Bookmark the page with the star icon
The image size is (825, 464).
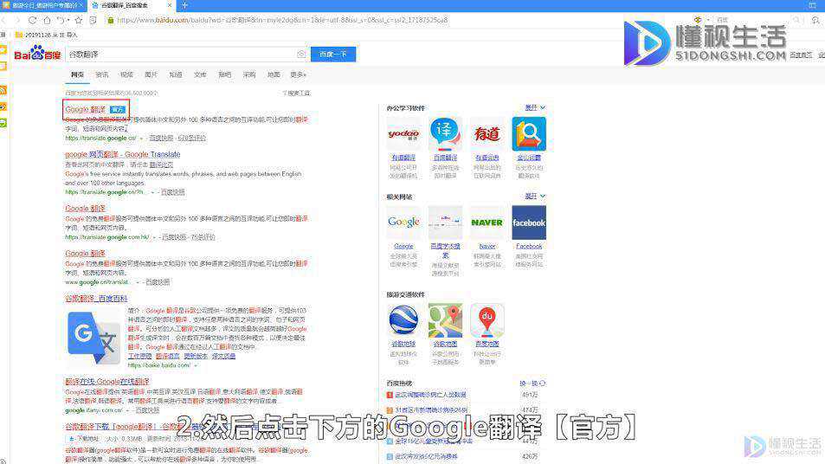(x=79, y=20)
